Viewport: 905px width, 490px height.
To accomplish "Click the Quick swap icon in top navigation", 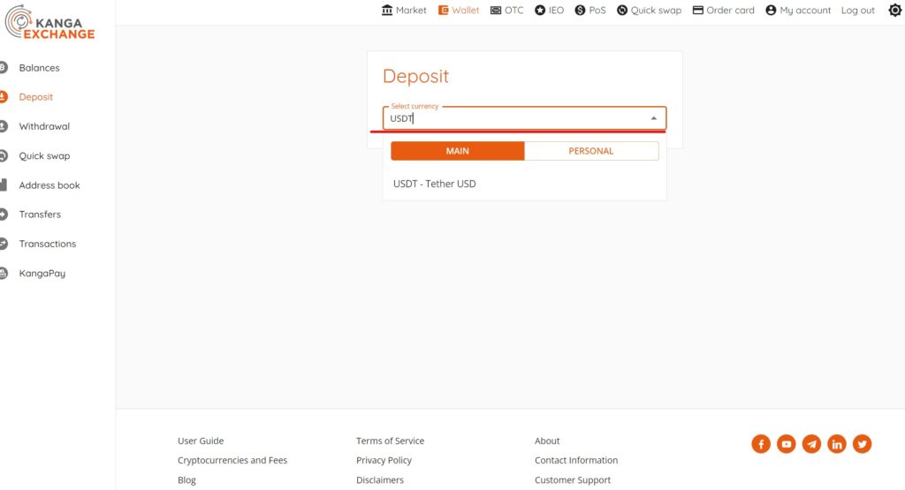I will pyautogui.click(x=622, y=11).
